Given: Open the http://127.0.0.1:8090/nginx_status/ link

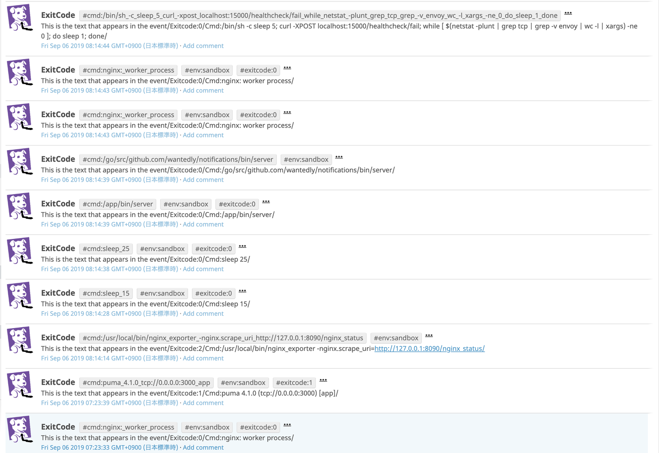Looking at the screenshot, I should pos(429,349).
